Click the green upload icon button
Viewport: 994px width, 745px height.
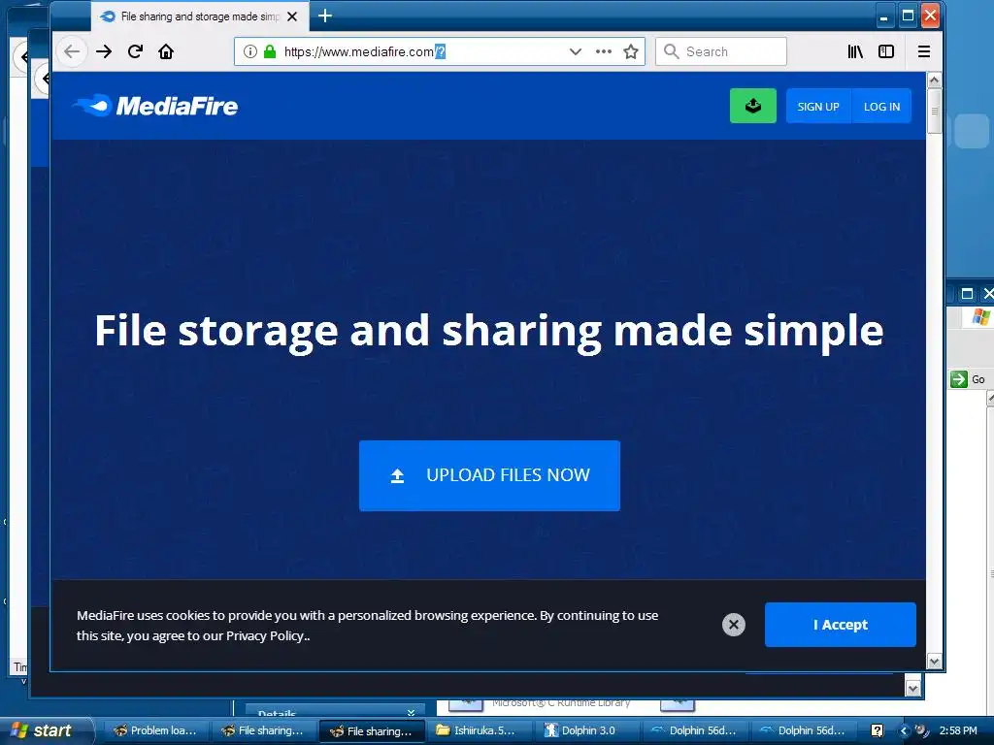pos(753,106)
